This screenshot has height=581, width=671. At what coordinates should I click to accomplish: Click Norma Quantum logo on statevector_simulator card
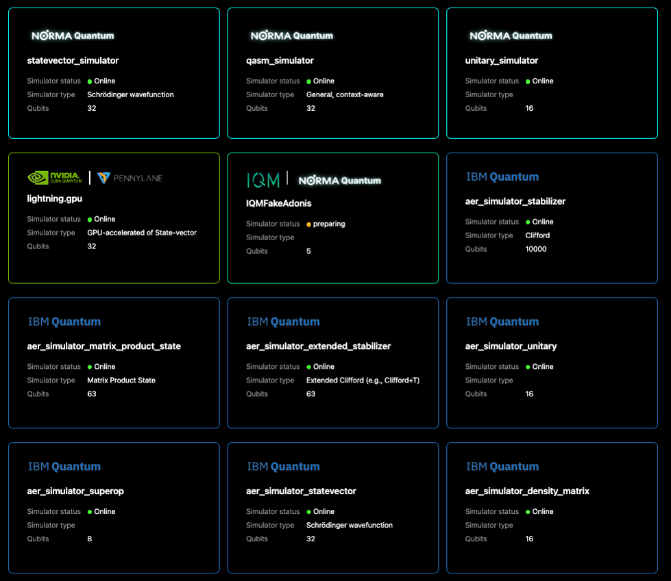[73, 36]
